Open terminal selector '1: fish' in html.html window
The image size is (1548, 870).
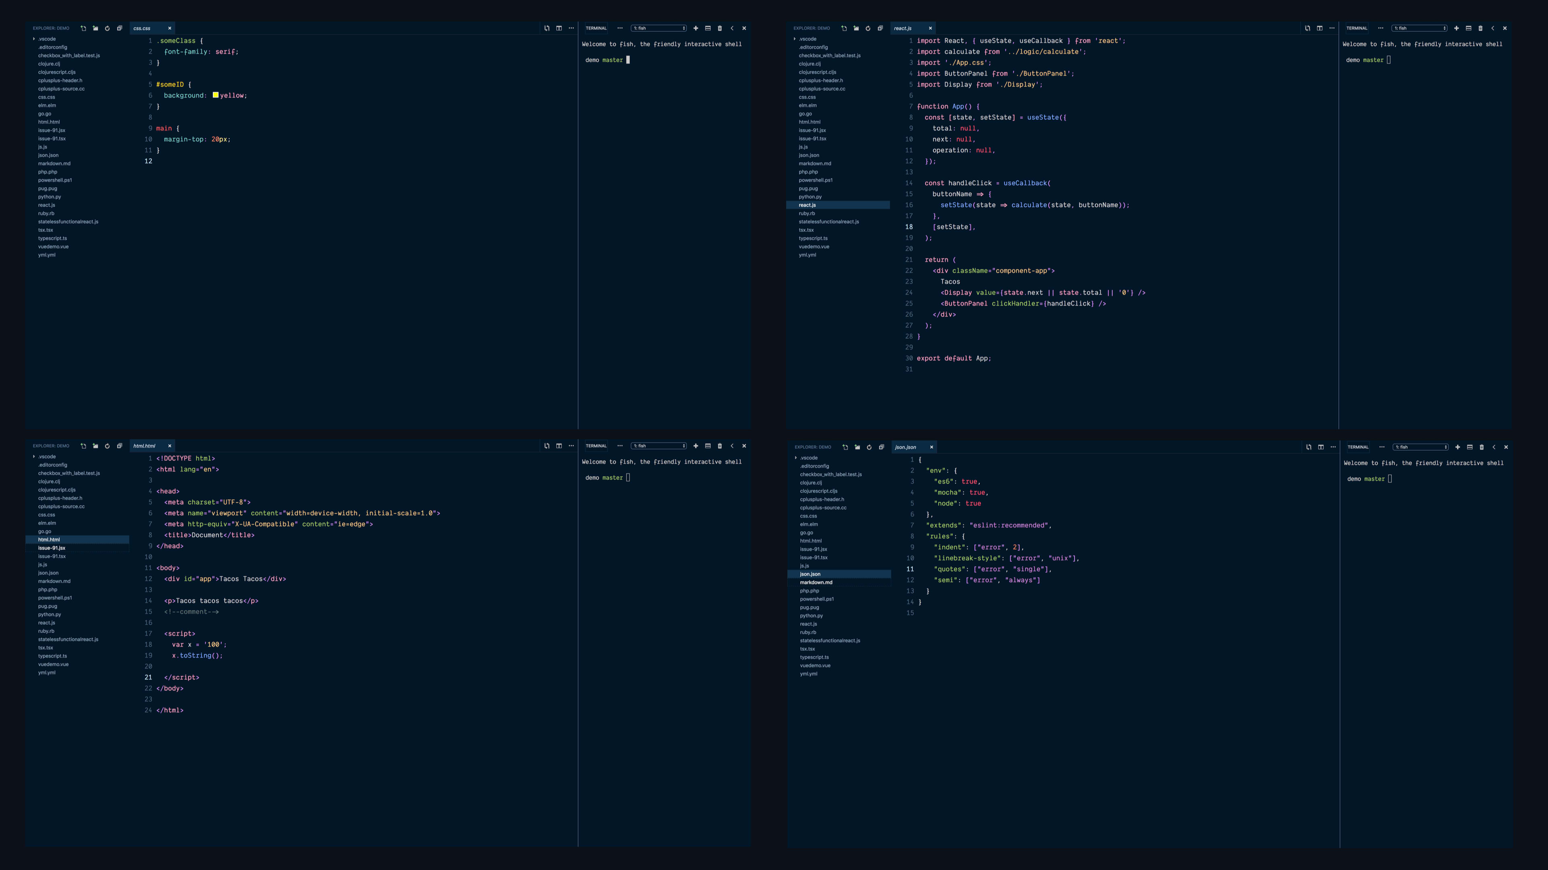click(659, 446)
